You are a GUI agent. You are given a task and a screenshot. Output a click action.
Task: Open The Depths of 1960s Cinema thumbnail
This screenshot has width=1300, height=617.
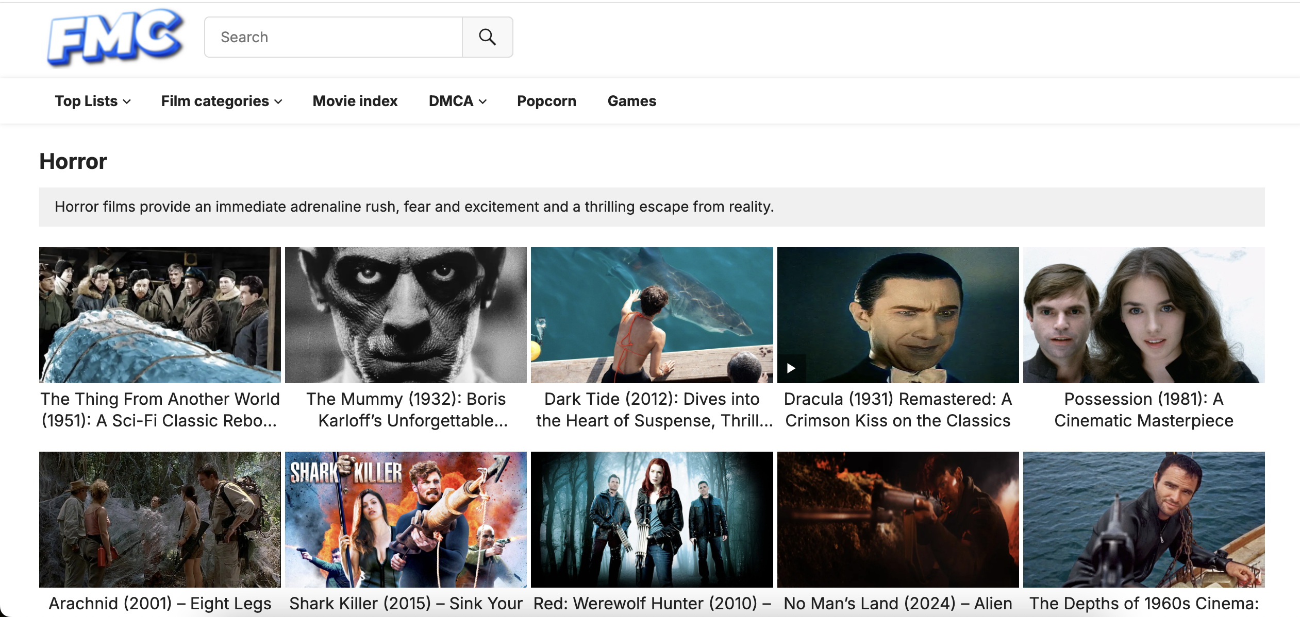[1144, 520]
